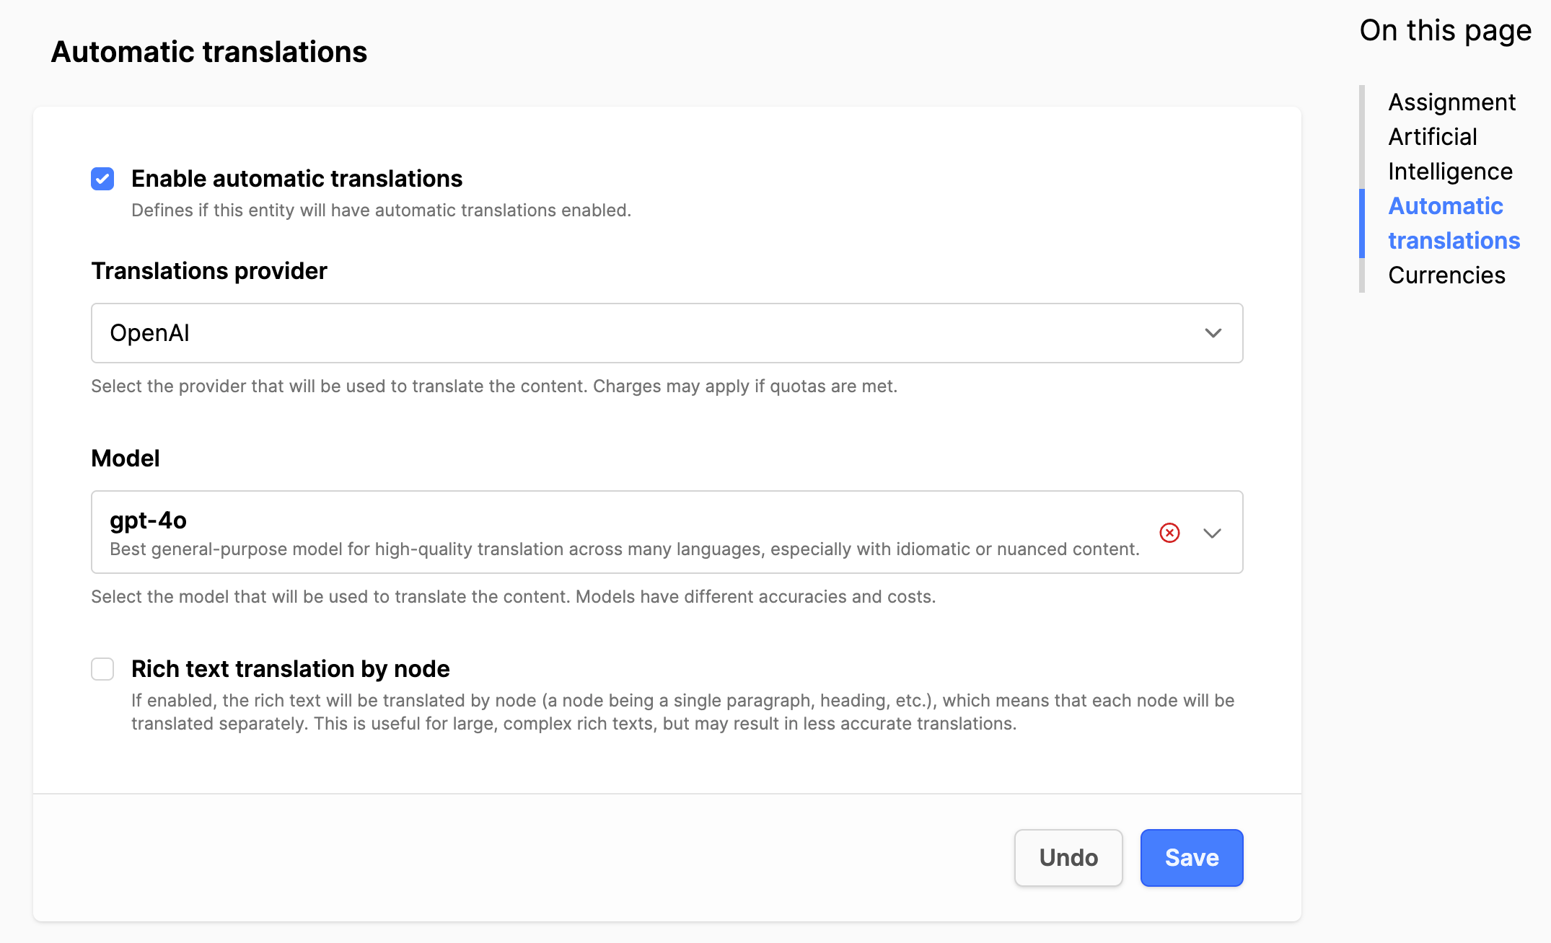Click the Save button
This screenshot has height=943, width=1551.
(x=1191, y=857)
